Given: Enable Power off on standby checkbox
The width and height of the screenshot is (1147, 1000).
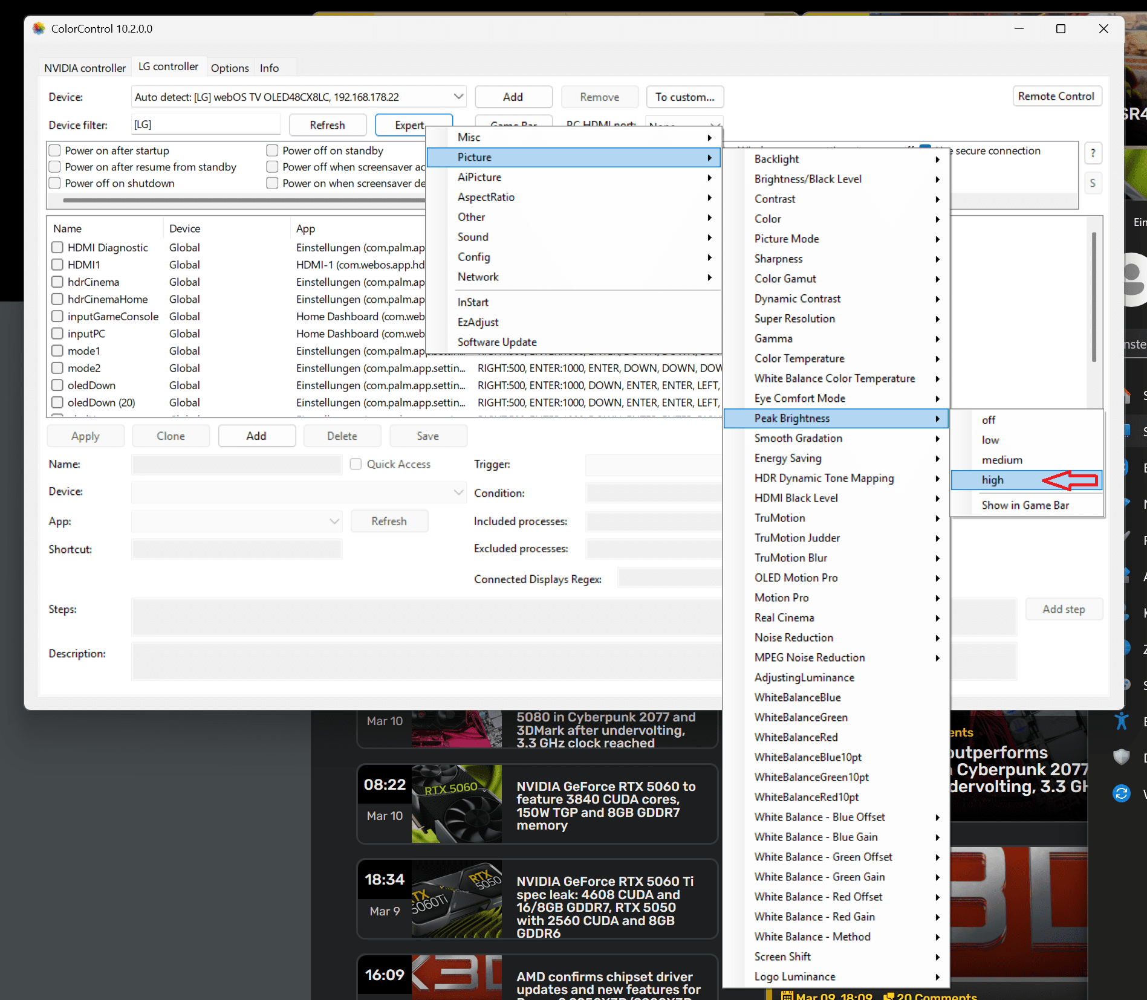Looking at the screenshot, I should tap(273, 150).
